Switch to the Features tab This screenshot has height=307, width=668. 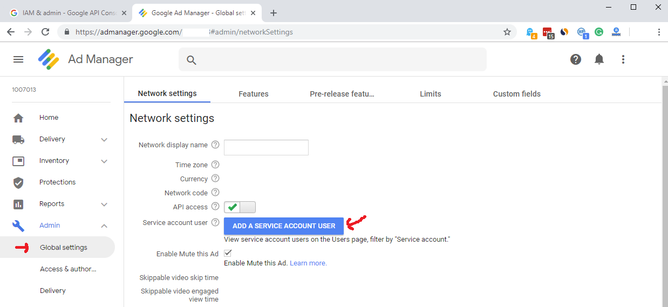[253, 94]
